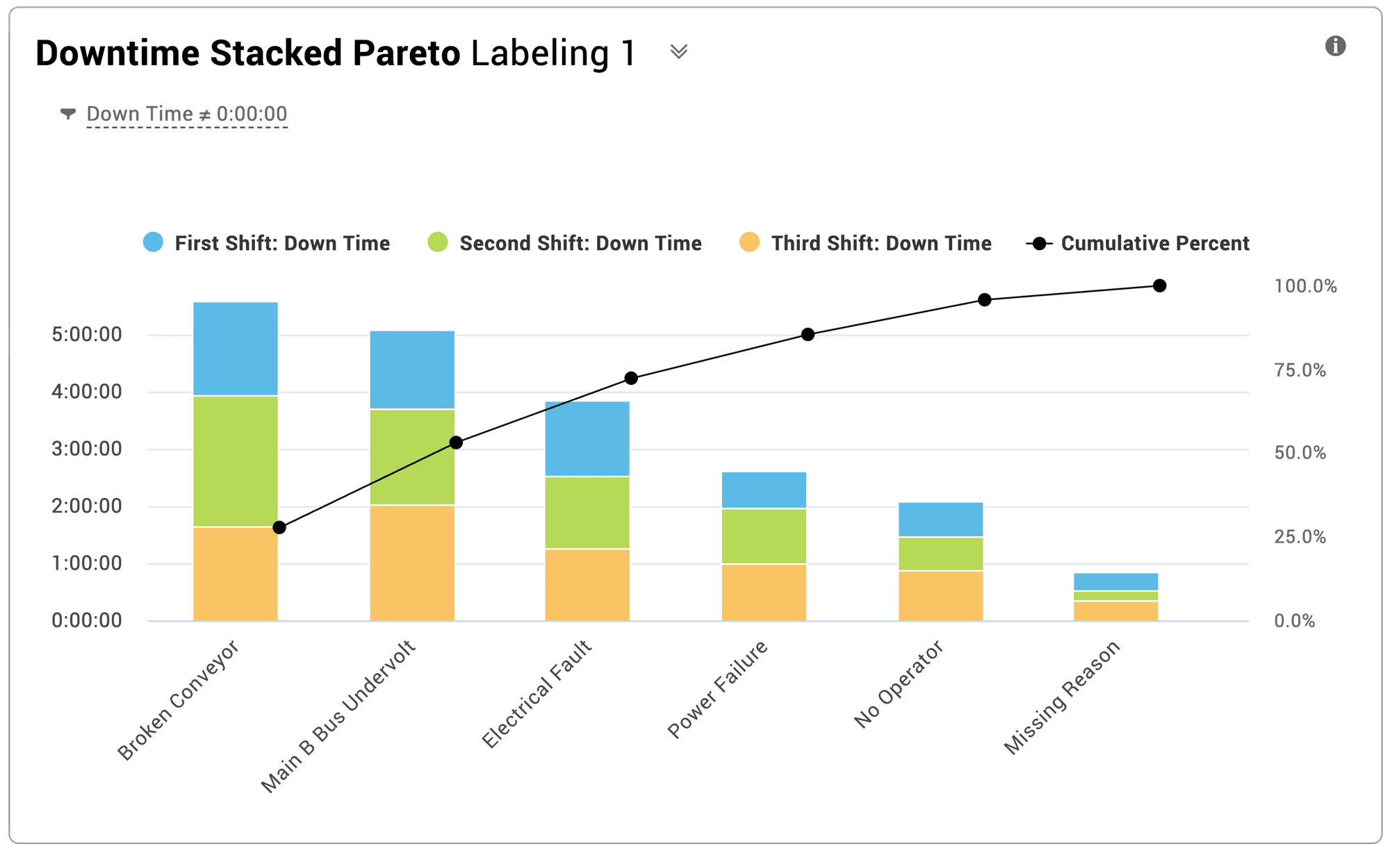Image resolution: width=1390 pixels, height=853 pixels.
Task: Collapse the Downtime Stacked Pareto view chevron
Action: click(679, 52)
